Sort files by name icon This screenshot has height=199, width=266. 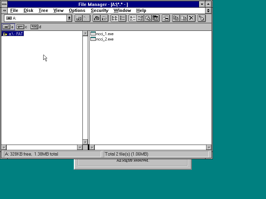(x=132, y=18)
